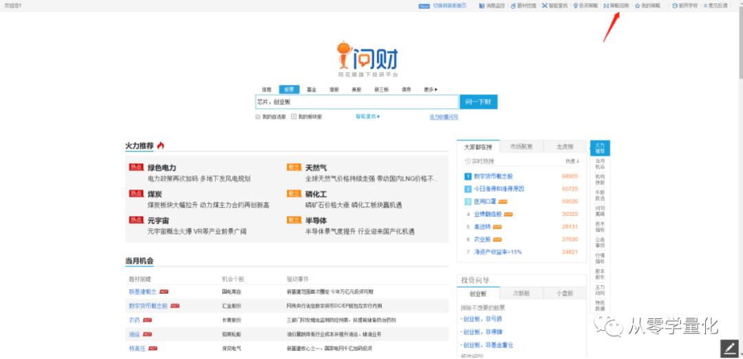
Task: Select the 股票 search tab
Action: pyautogui.click(x=289, y=89)
